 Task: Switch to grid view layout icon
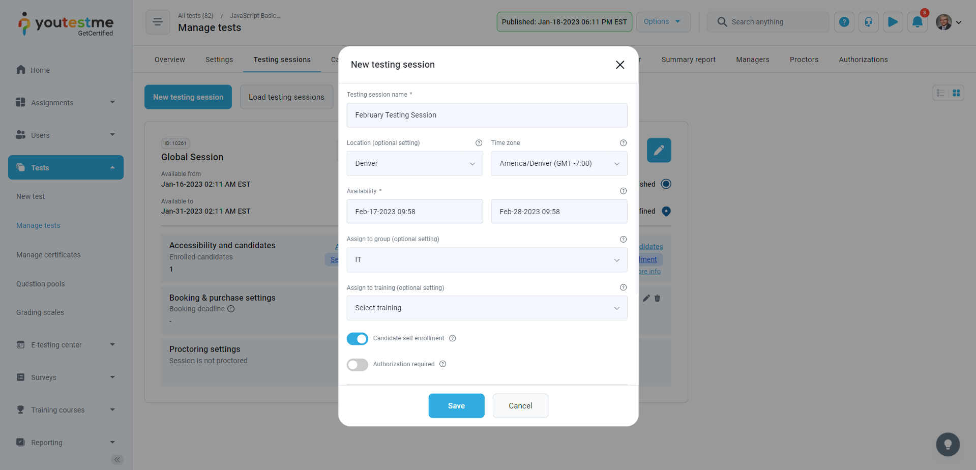(956, 93)
